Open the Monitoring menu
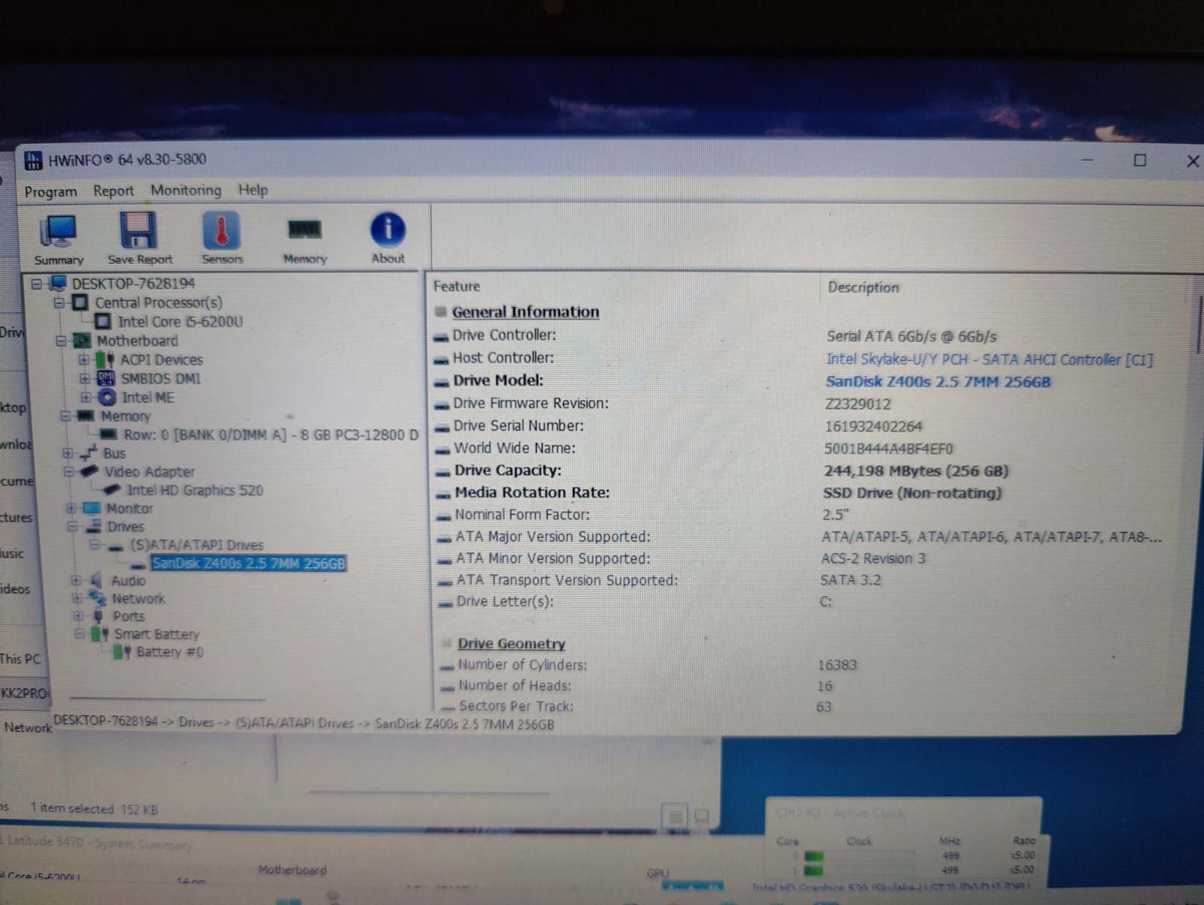1204x905 pixels. pyautogui.click(x=186, y=190)
